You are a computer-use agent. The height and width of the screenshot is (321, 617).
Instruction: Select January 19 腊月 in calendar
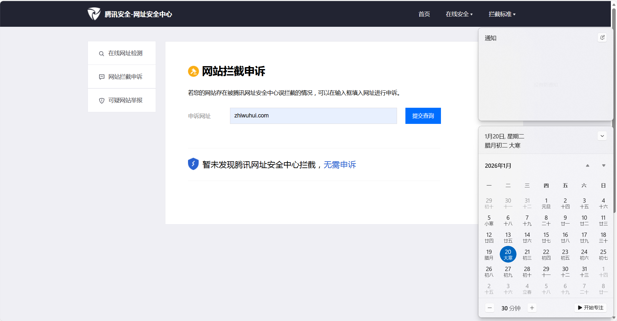coord(489,255)
